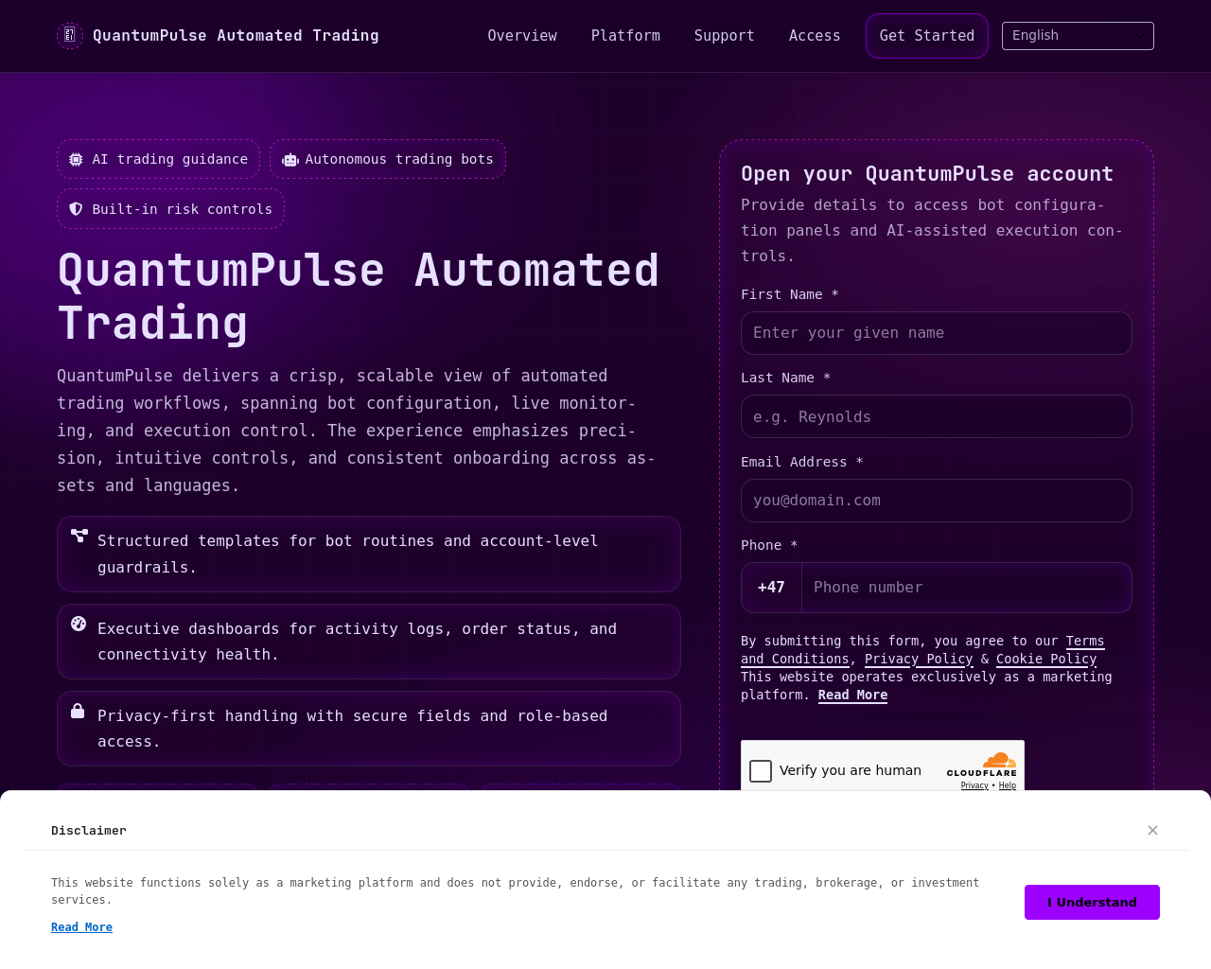Click the AI trading guidance badge text
1211x969 pixels.
coord(170,160)
